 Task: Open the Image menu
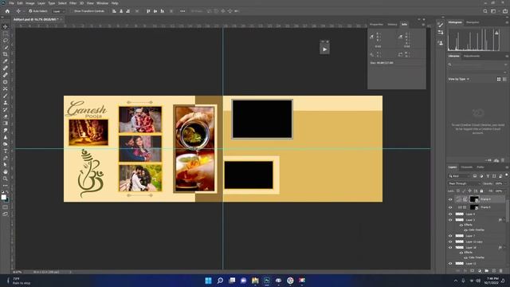[30, 3]
